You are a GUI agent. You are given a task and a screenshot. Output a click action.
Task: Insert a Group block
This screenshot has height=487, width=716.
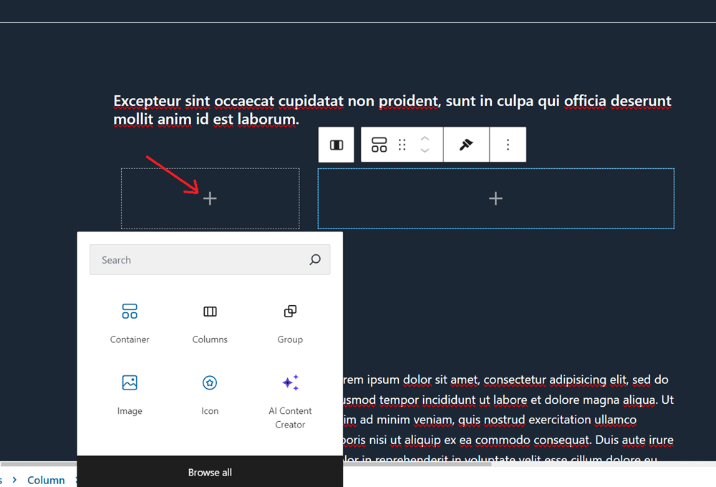tap(290, 322)
